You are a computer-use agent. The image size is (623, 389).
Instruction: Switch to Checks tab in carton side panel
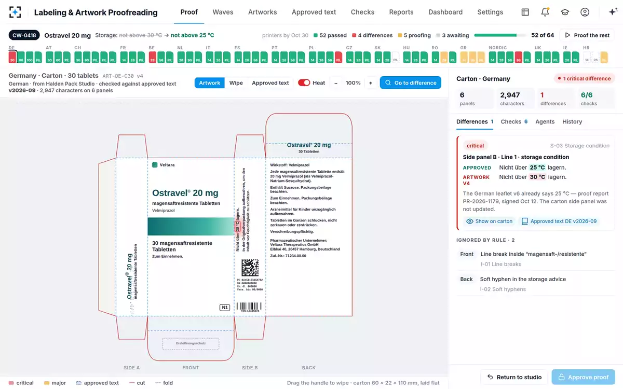(x=514, y=121)
